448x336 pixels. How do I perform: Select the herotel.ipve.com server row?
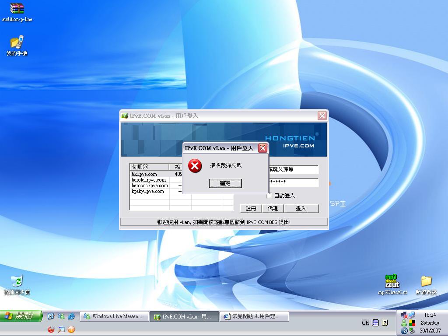click(x=149, y=180)
